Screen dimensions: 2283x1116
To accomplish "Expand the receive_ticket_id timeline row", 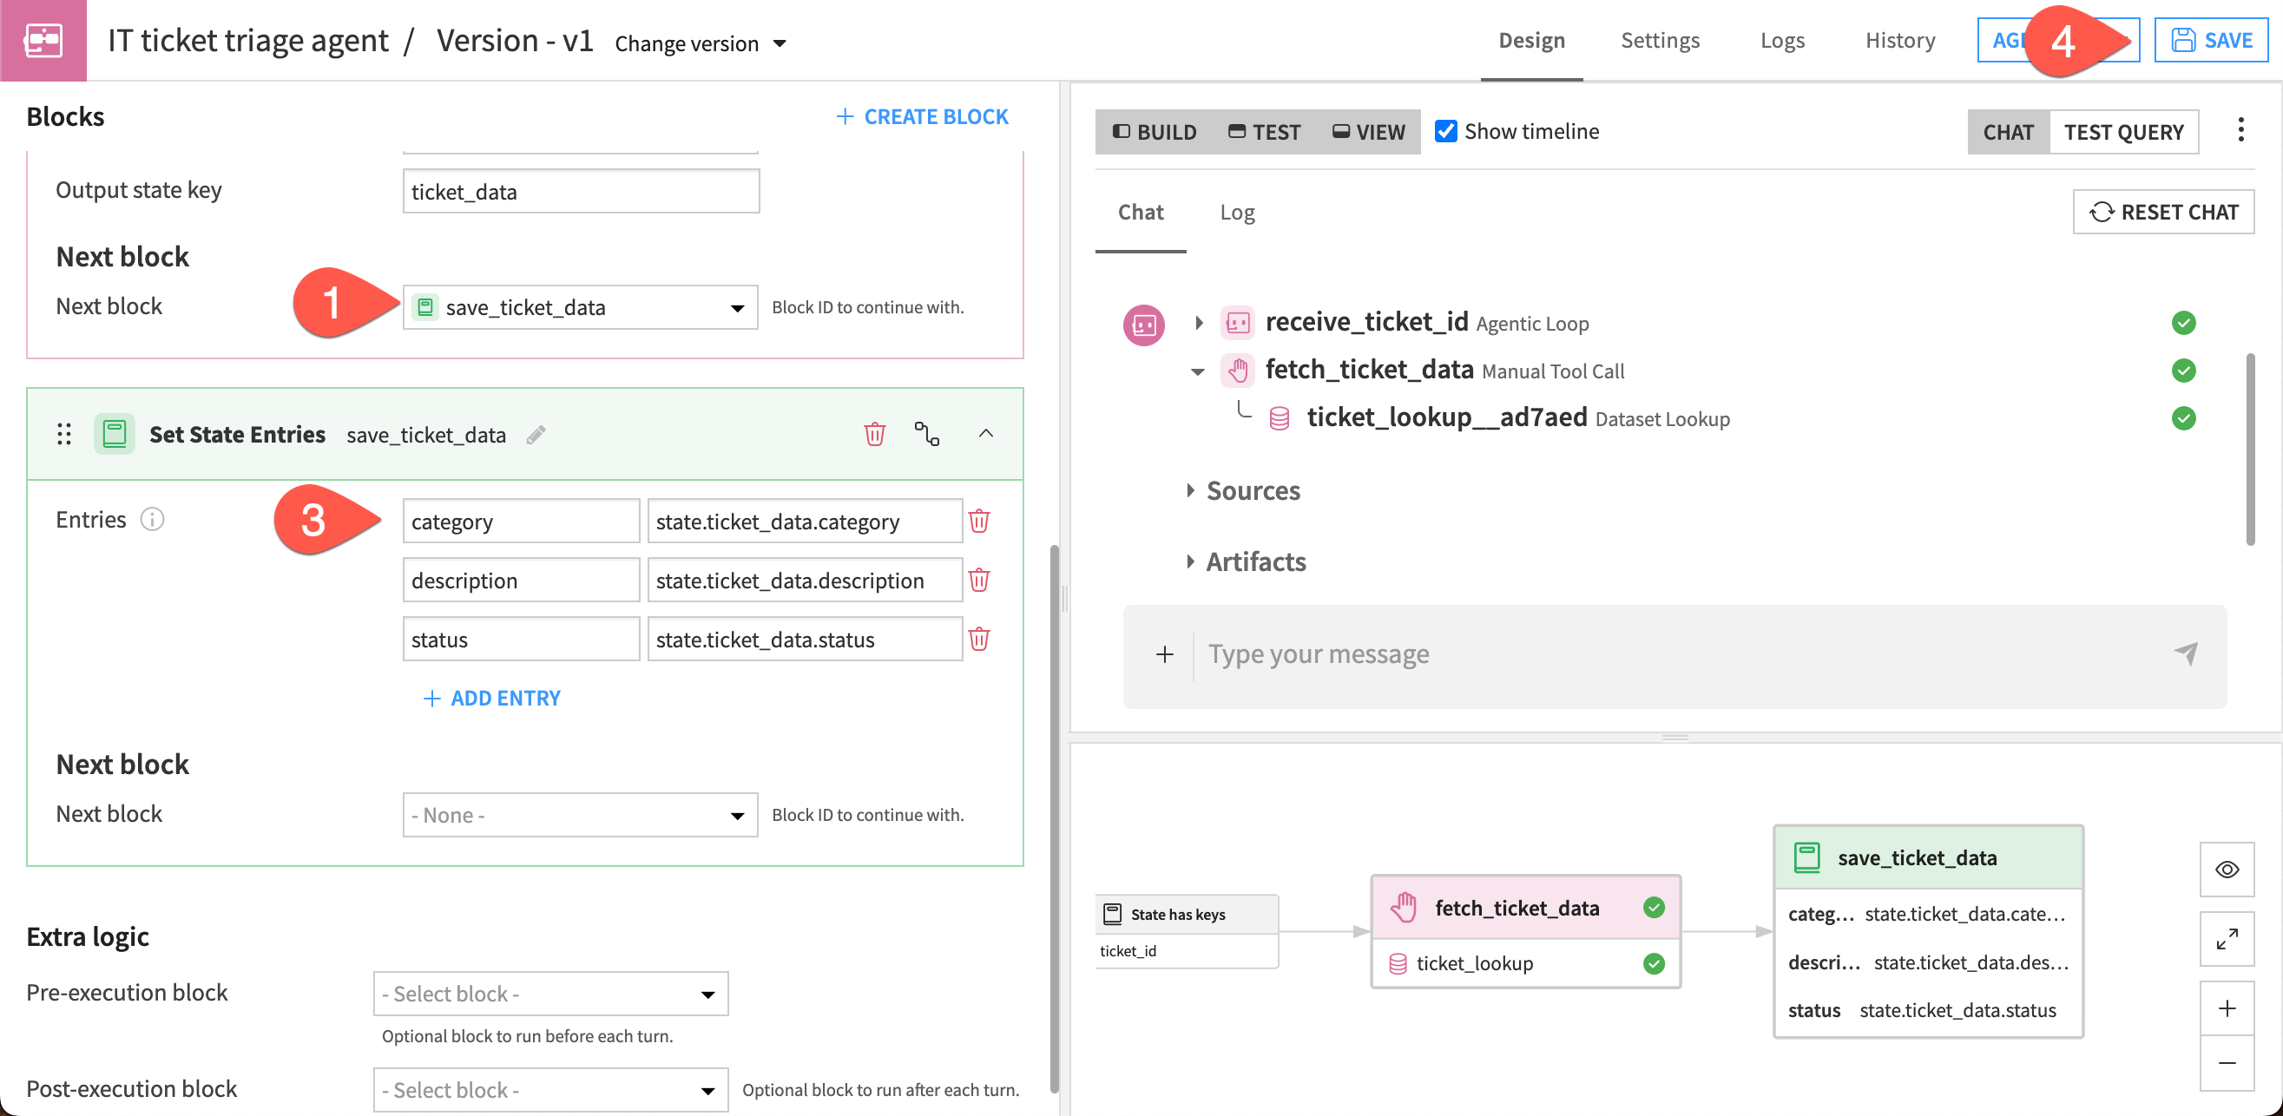I will click(x=1198, y=324).
